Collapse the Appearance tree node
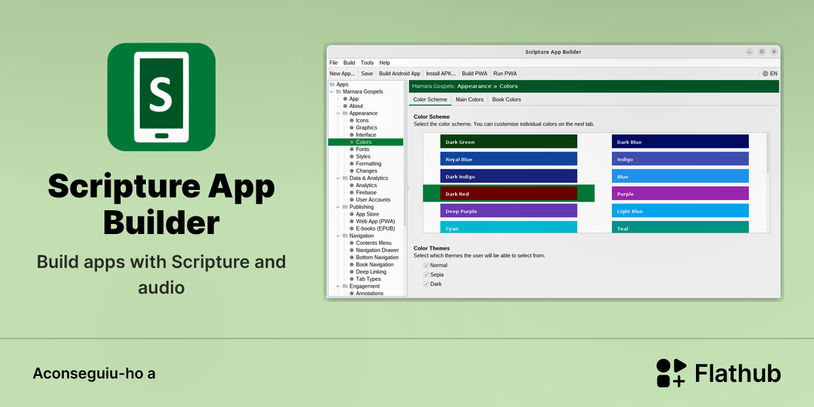 [x=338, y=113]
